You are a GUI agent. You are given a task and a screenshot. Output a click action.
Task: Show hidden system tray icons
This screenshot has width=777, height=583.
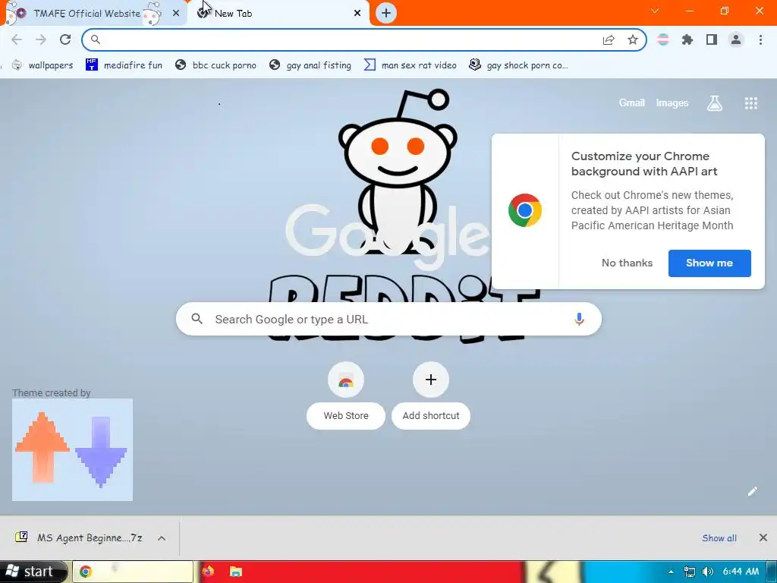pyautogui.click(x=671, y=572)
